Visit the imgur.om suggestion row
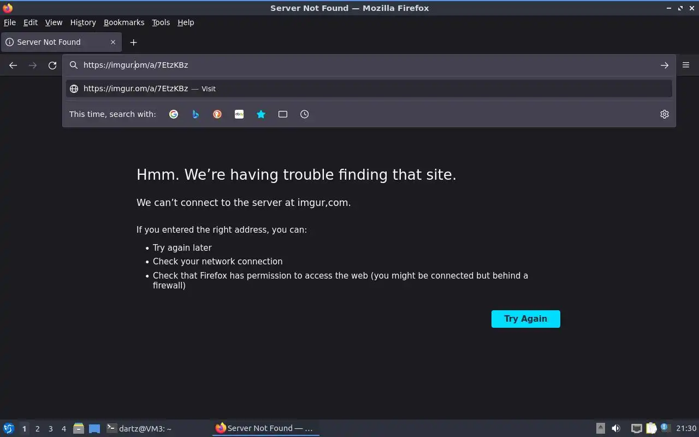The image size is (699, 437). coord(369,88)
